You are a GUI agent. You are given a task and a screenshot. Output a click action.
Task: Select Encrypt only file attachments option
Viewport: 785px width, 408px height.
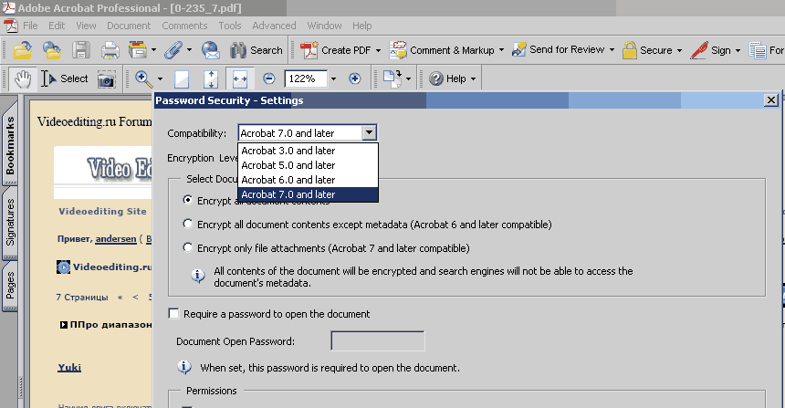click(188, 247)
